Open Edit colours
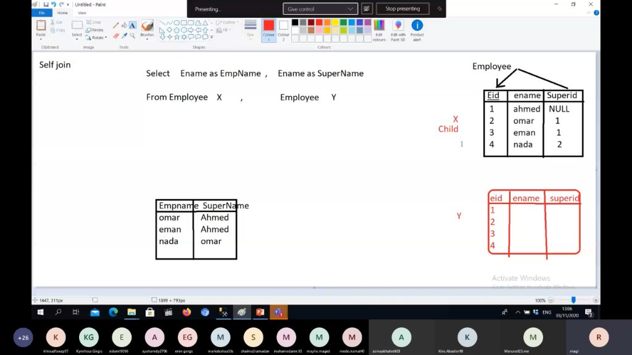 [x=379, y=30]
